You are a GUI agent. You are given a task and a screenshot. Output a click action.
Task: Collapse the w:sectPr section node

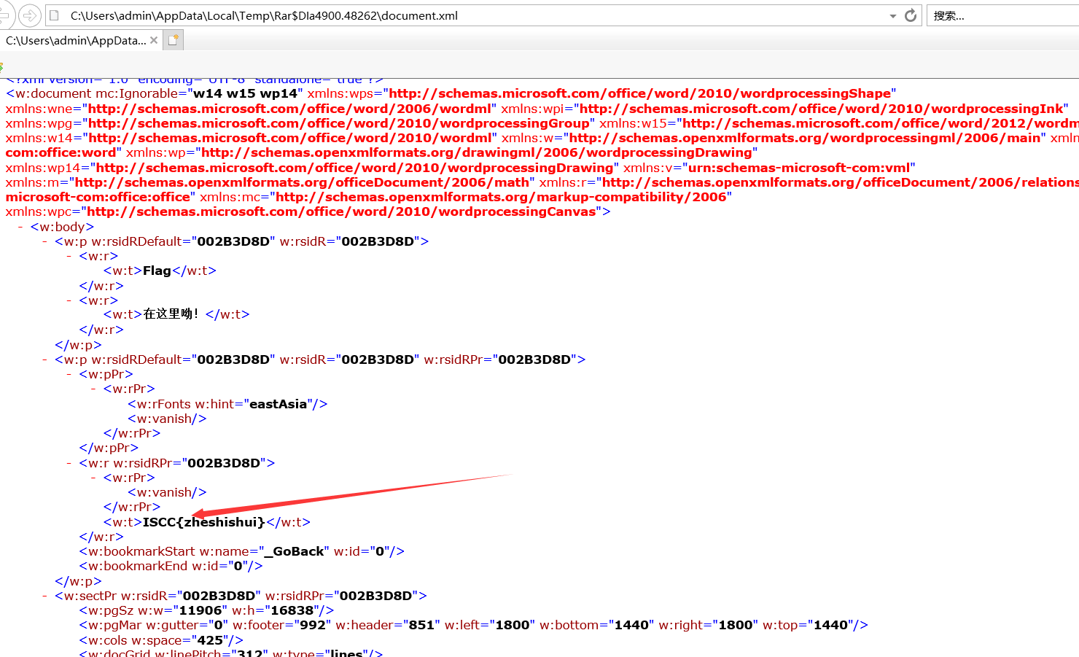44,595
